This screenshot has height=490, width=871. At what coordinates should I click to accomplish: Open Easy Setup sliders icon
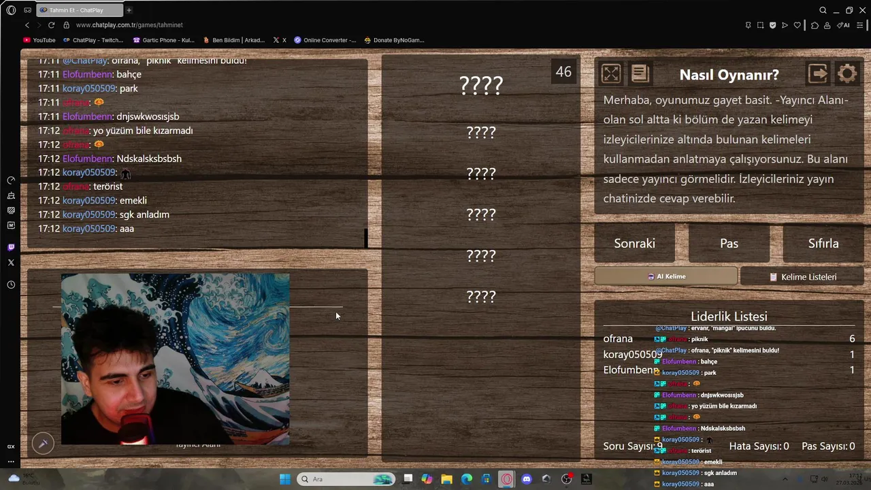coord(861,25)
